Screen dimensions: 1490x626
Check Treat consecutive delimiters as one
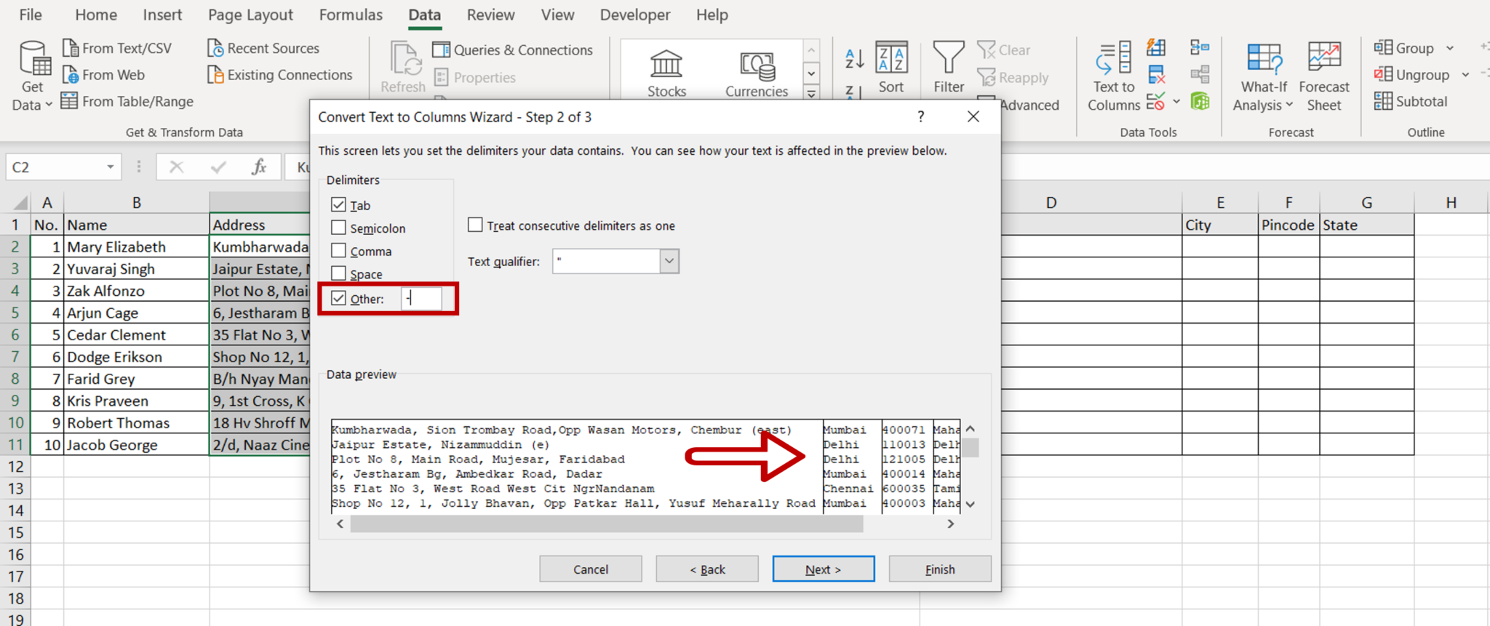475,225
